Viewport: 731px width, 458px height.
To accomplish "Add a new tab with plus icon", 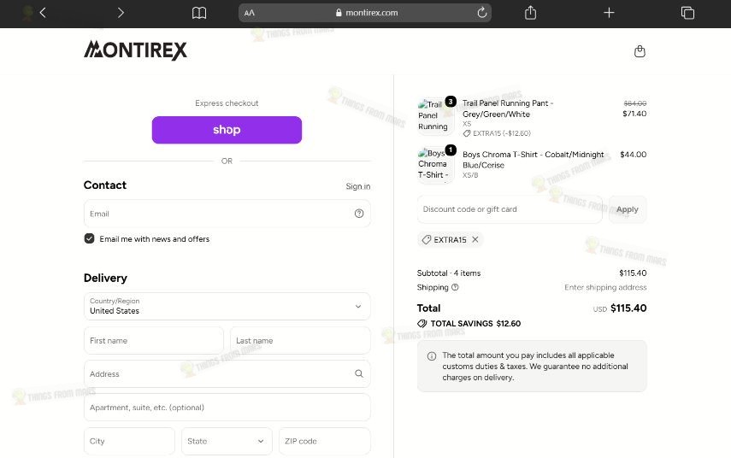I will coord(609,13).
